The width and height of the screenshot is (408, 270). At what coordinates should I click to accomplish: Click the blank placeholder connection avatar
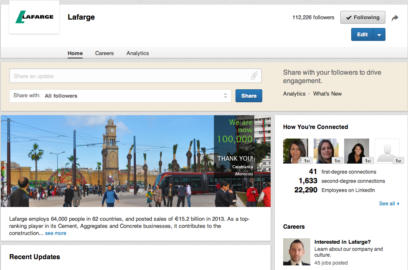tap(387, 151)
